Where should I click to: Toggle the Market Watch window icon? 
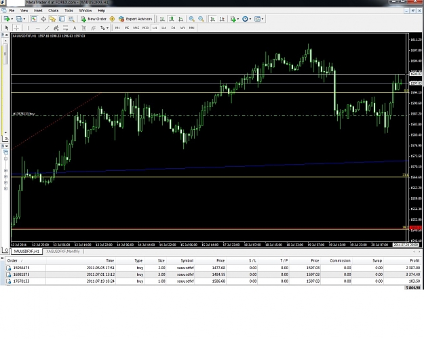[34, 19]
